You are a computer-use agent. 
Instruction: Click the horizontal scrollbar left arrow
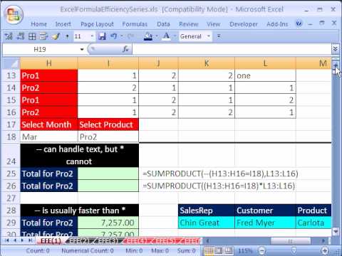[207, 241]
